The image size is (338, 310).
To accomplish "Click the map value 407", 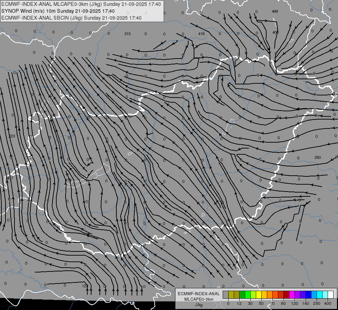I will point(10,178).
